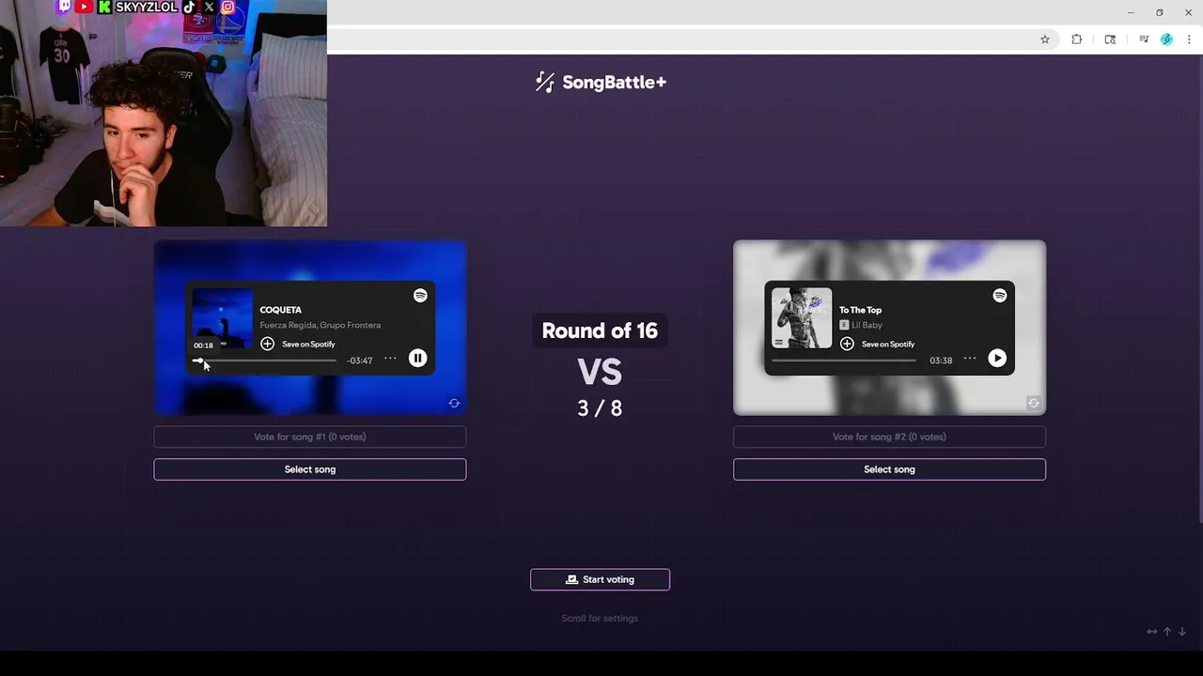Click the -03:47 remaining time
Viewport: 1203px width, 676px height.
tap(359, 361)
